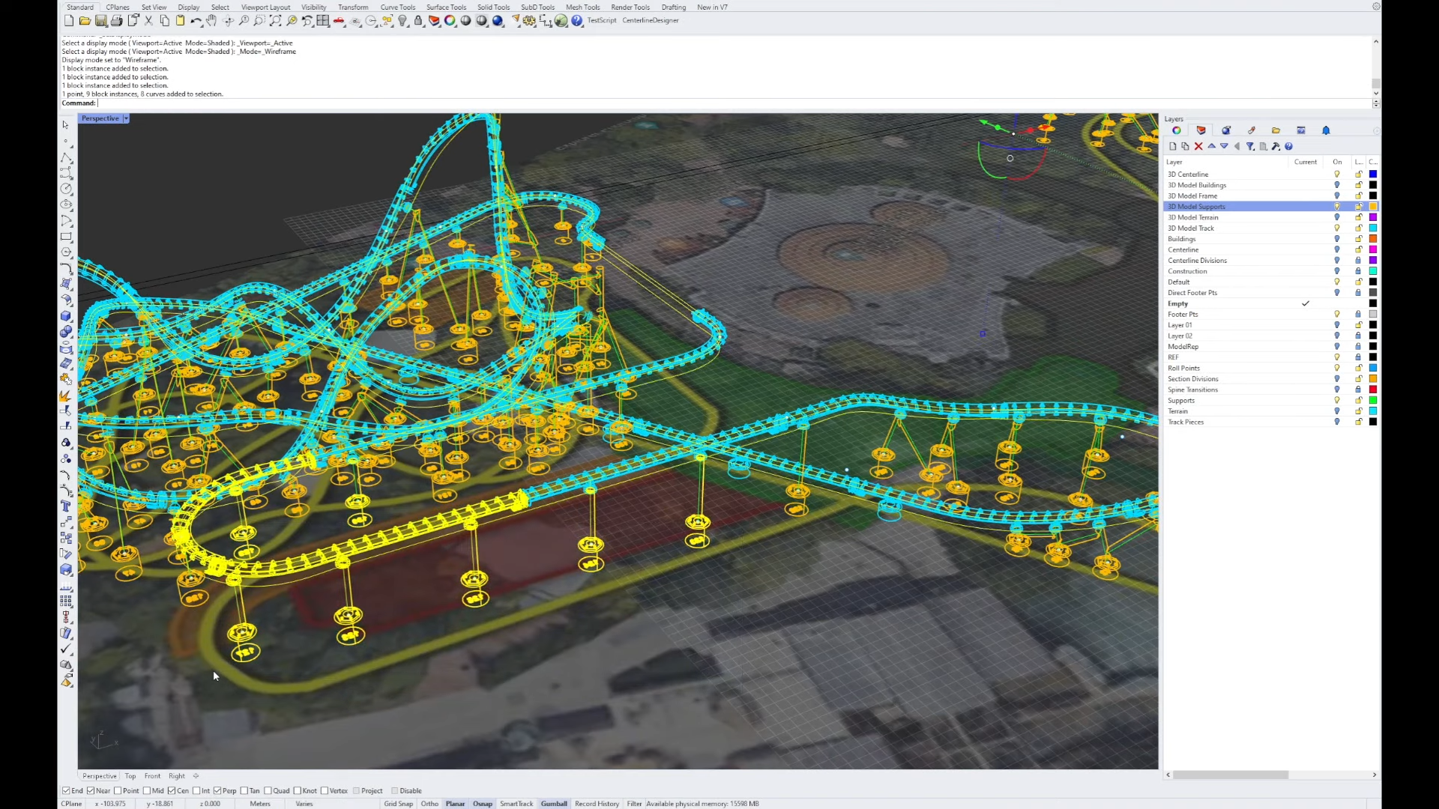Screen dimensions: 1439x809
Task: Click Move Layer Down triangle arrow
Action: (1225, 147)
